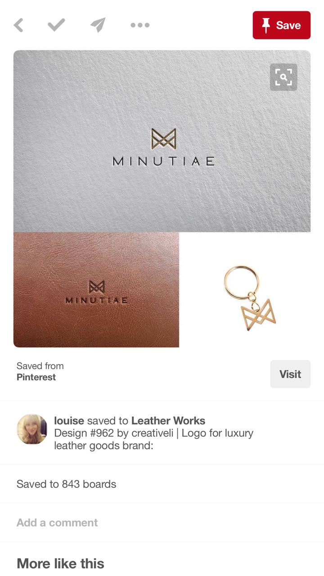Tap the Pinterest source name

coord(36,377)
